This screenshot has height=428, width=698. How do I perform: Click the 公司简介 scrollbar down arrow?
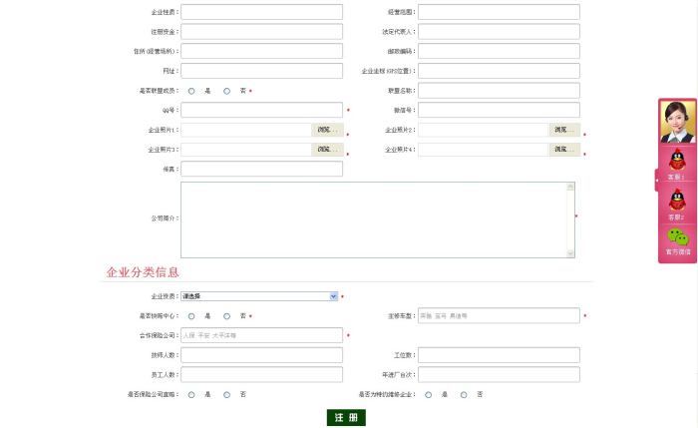pyautogui.click(x=570, y=253)
